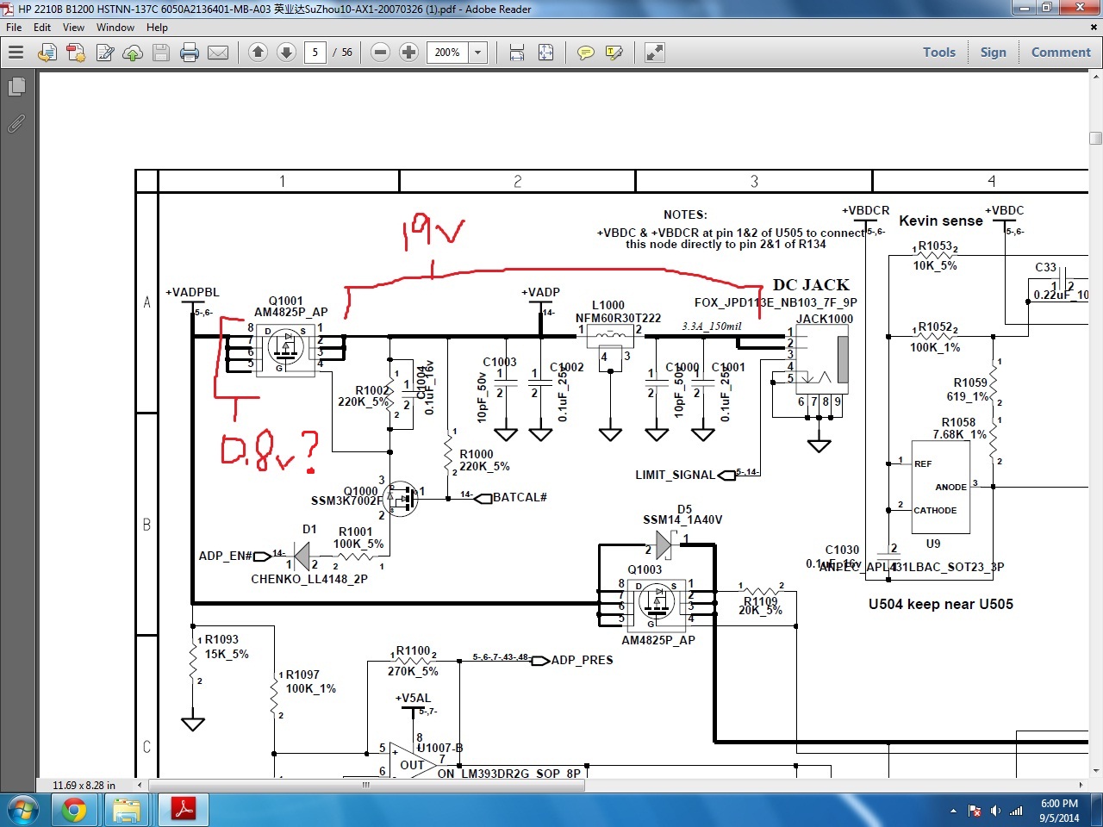
Task: Click the network signal tray icon
Action: [1016, 811]
